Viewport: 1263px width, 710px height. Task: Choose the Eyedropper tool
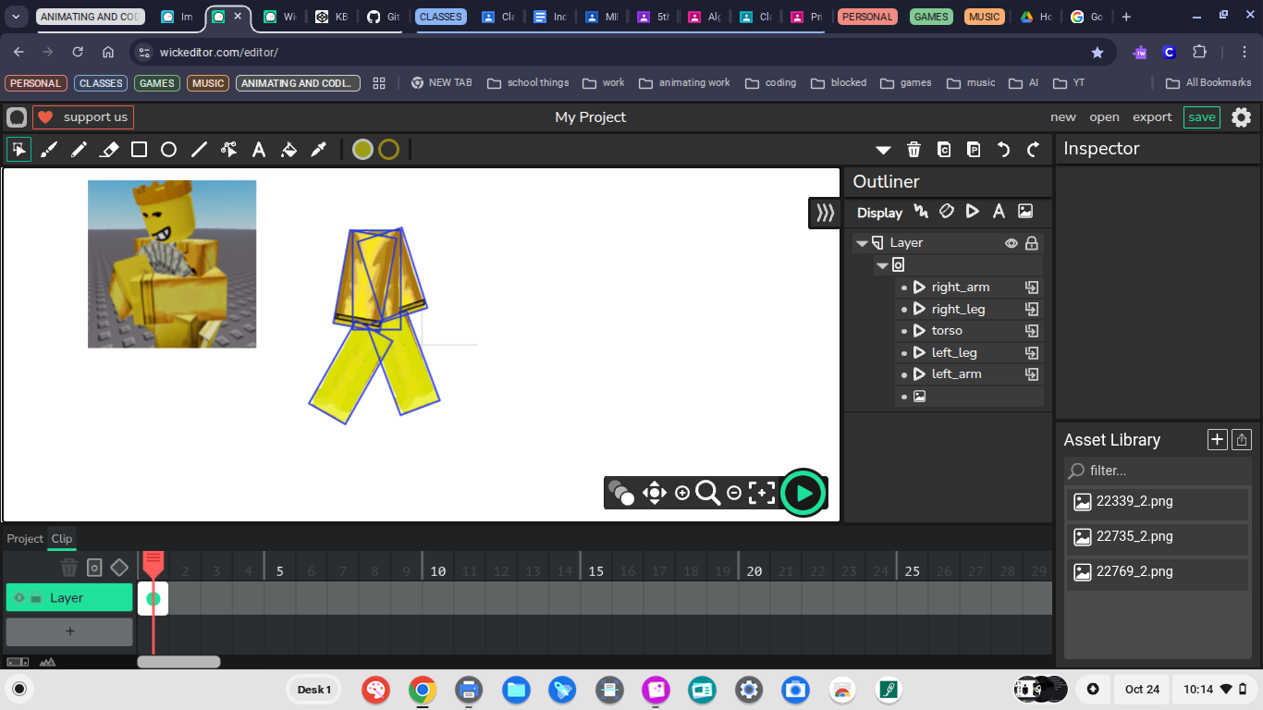pos(318,150)
